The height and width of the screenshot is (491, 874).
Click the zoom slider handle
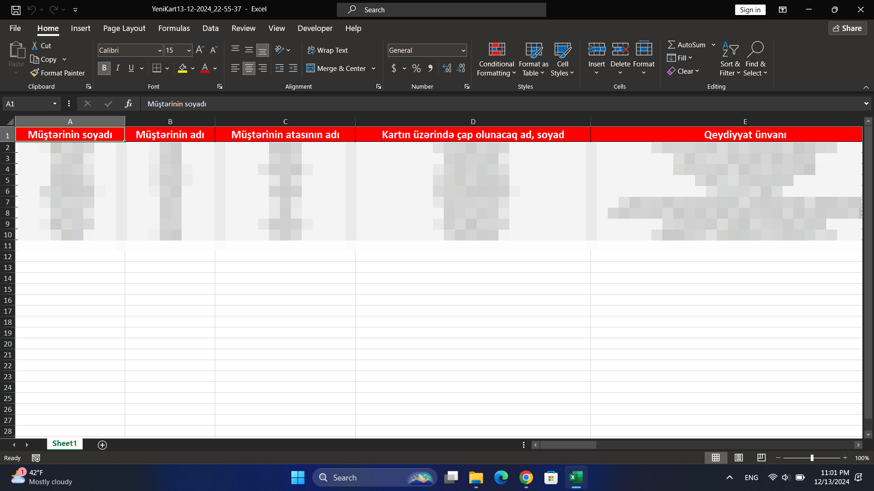[x=812, y=458]
